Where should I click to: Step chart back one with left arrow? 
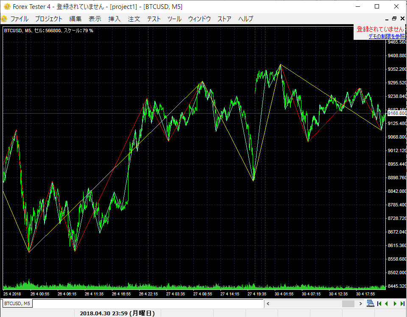point(387,303)
